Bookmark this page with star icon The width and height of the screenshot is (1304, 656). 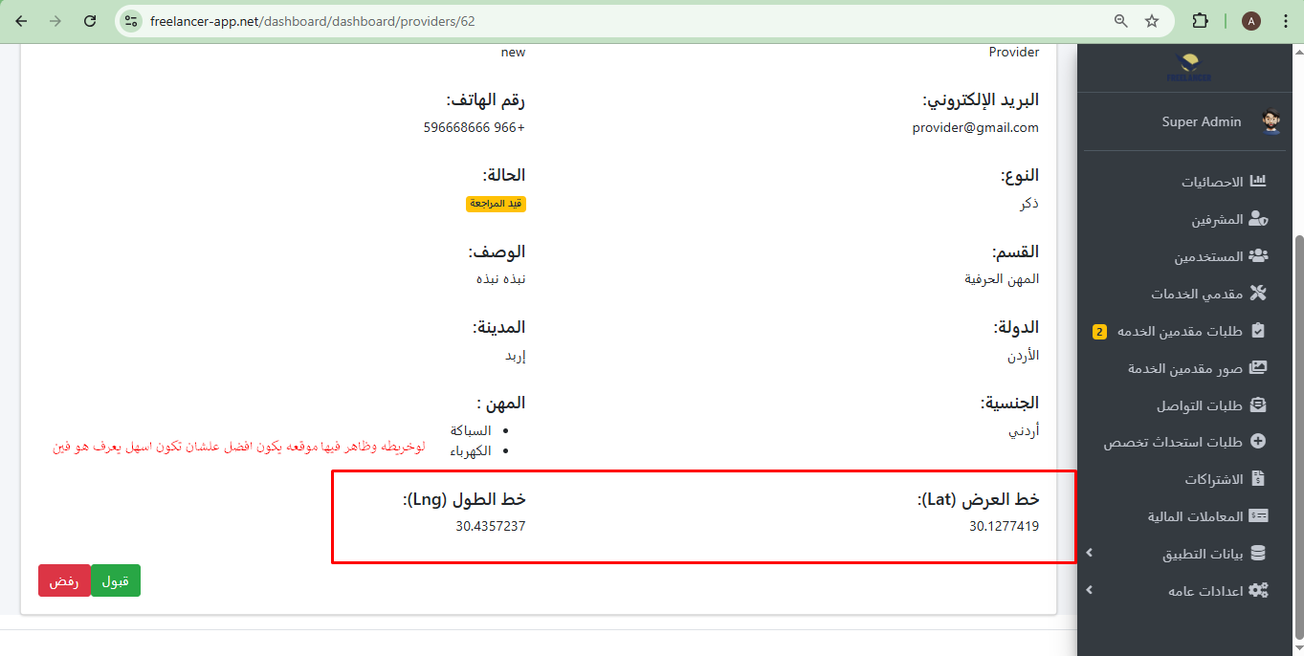click(1152, 21)
